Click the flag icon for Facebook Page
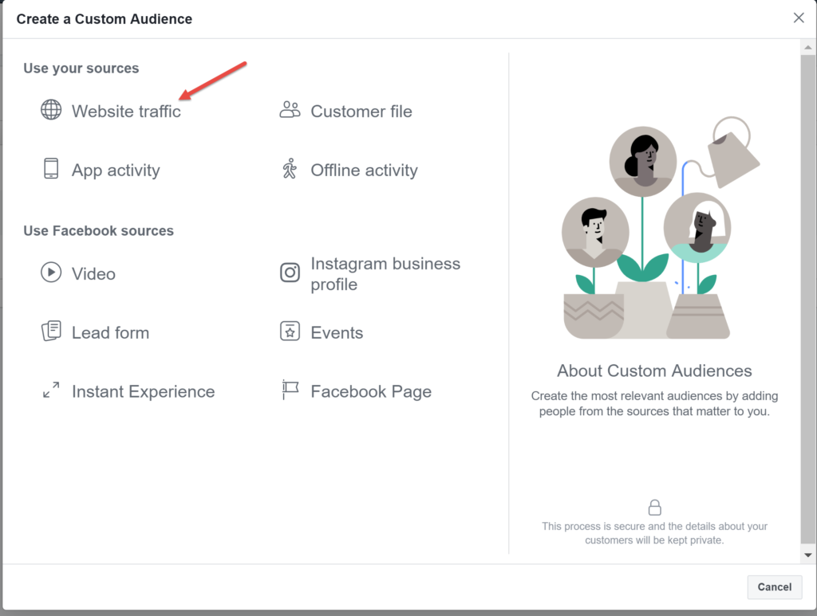817x616 pixels. [290, 390]
